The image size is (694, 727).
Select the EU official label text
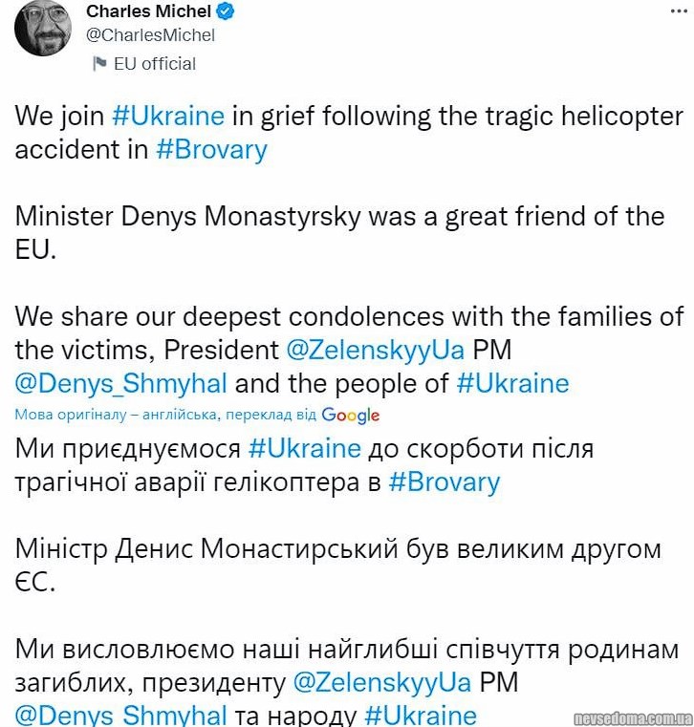[154, 64]
